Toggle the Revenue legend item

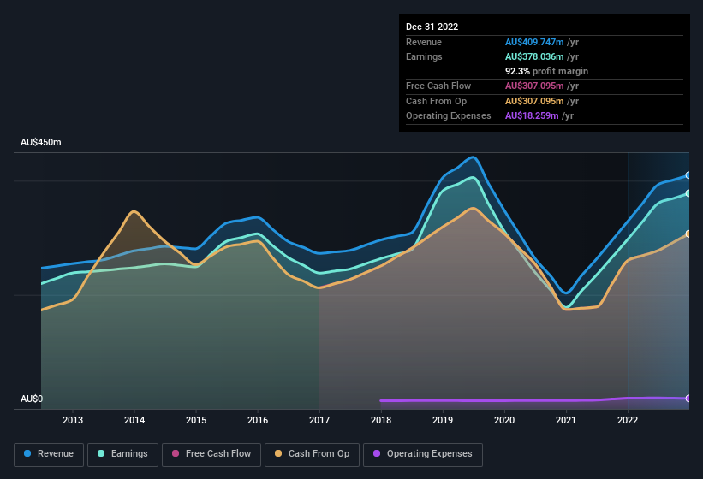pos(50,453)
